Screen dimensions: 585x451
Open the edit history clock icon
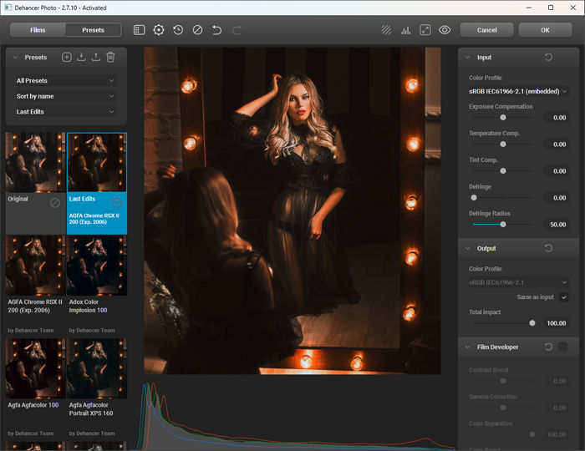(178, 30)
